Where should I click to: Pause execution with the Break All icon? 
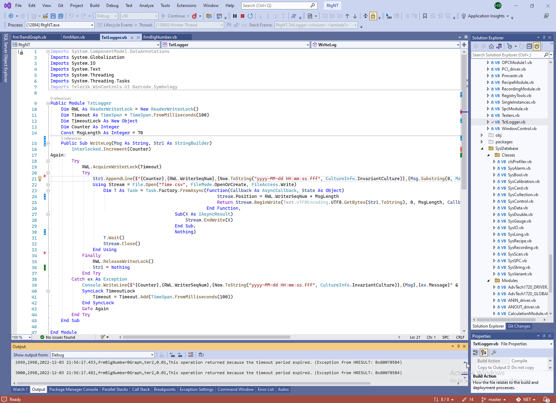coord(235,16)
